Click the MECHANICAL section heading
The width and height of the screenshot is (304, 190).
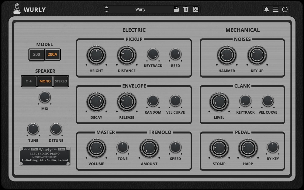coord(243,30)
